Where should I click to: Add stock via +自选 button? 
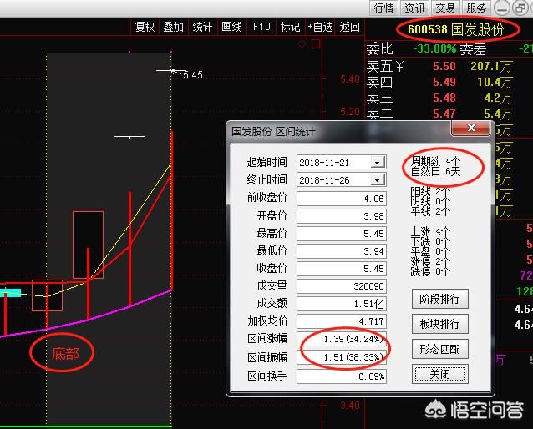pyautogui.click(x=321, y=27)
